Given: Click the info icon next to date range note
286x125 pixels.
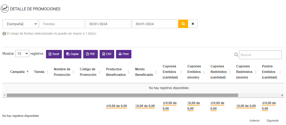Looking at the screenshot, I should [x=4, y=34].
